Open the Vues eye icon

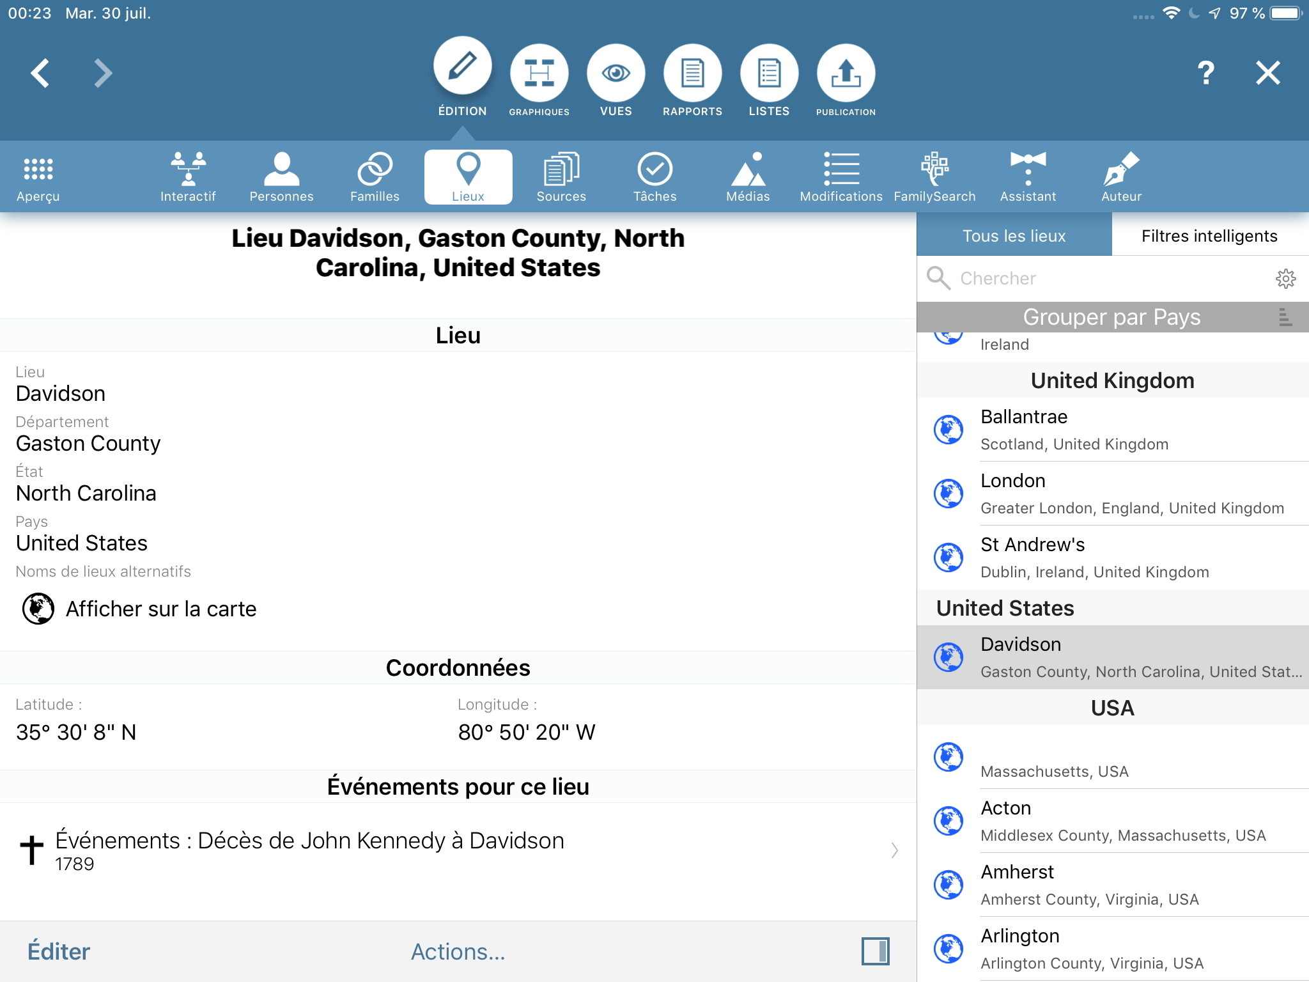616,74
